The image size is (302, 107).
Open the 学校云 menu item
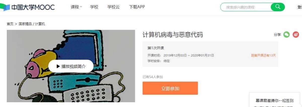114,7
